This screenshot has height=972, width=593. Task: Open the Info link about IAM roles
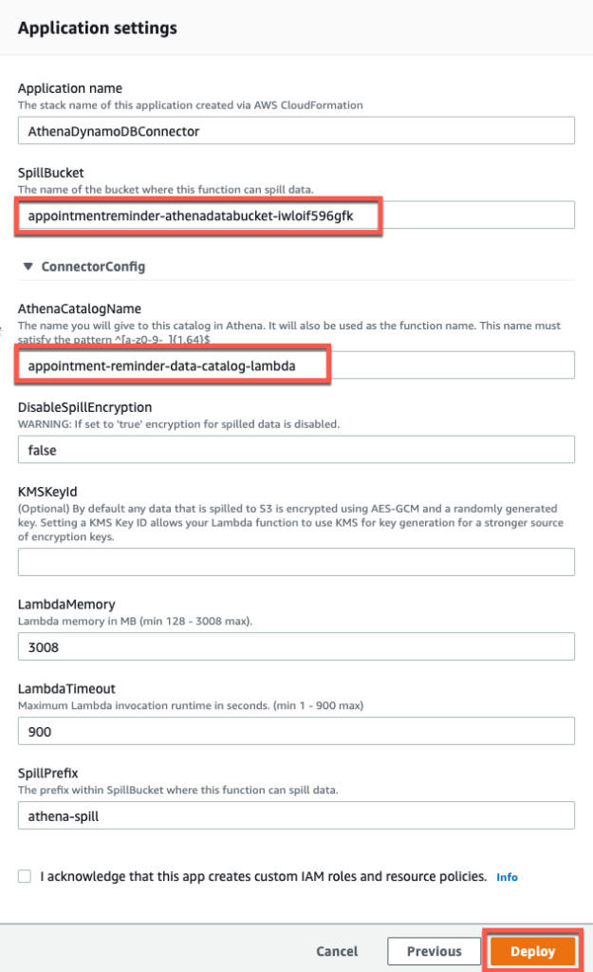click(x=507, y=876)
